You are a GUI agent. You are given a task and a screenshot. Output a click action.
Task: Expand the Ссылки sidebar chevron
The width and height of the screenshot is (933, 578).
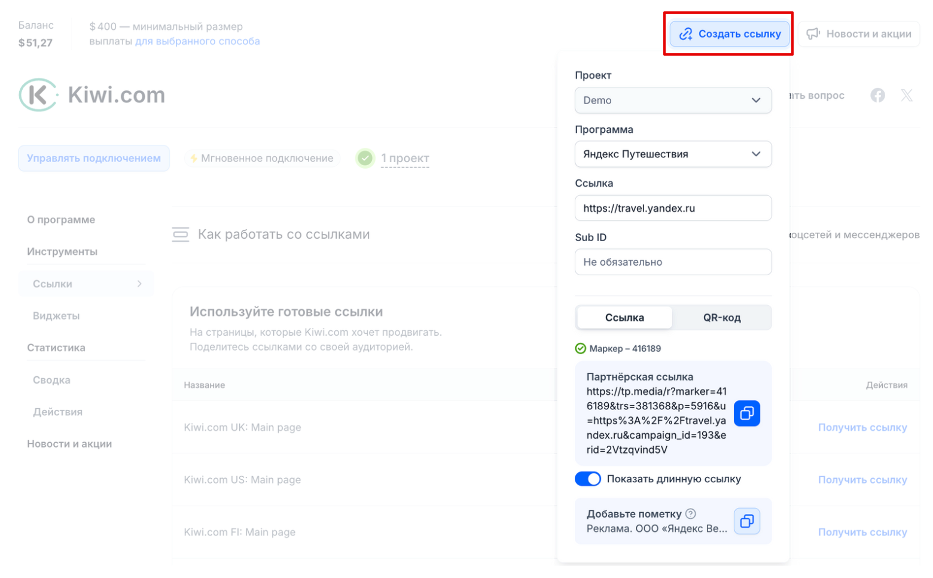point(139,284)
